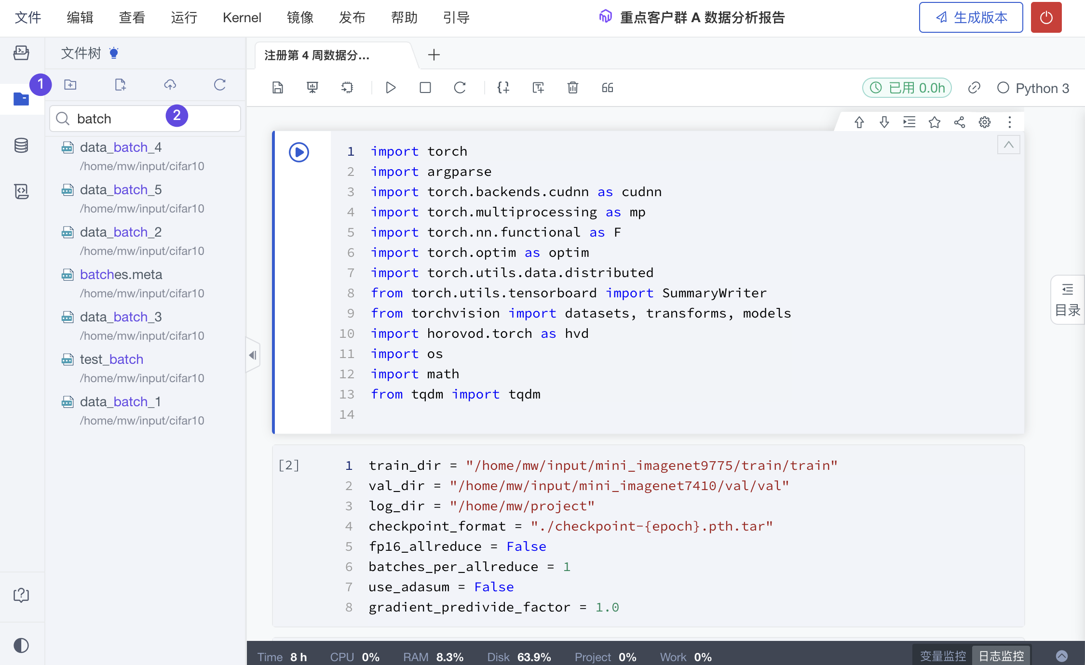
Task: Open cell settings with the gear icon
Action: pos(985,122)
